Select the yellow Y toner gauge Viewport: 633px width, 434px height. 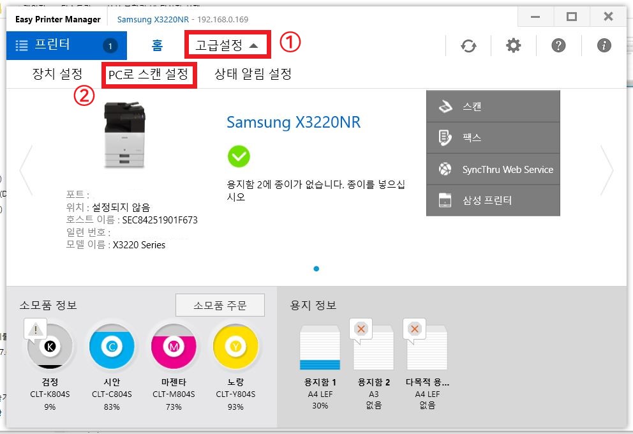pos(235,347)
